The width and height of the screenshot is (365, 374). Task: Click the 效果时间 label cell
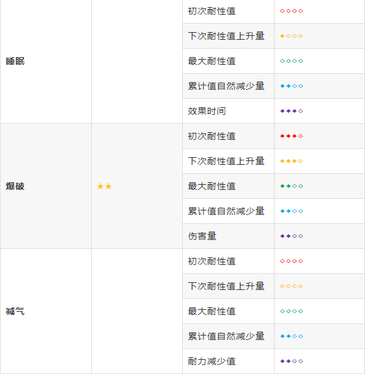click(x=228, y=111)
